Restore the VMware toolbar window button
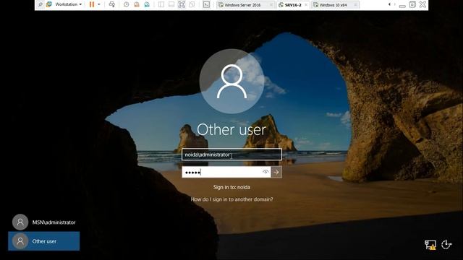Screen dimensions: 463x260 [x=412, y=4]
